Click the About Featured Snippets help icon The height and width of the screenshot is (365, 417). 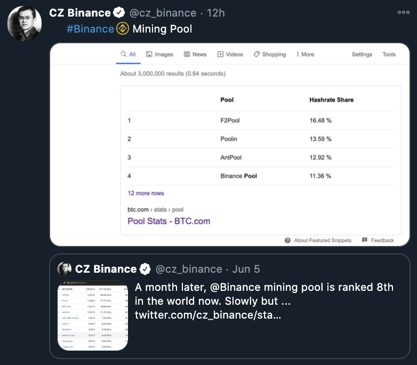(287, 241)
